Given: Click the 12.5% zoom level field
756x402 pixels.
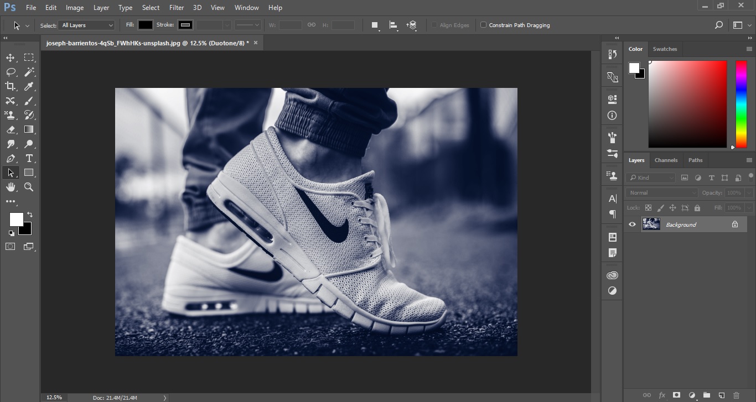Looking at the screenshot, I should [54, 397].
